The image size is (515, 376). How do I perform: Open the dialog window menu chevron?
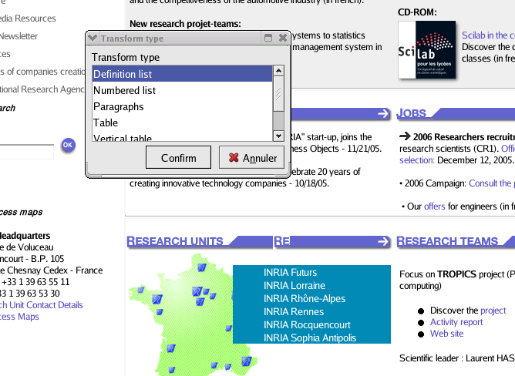point(93,38)
